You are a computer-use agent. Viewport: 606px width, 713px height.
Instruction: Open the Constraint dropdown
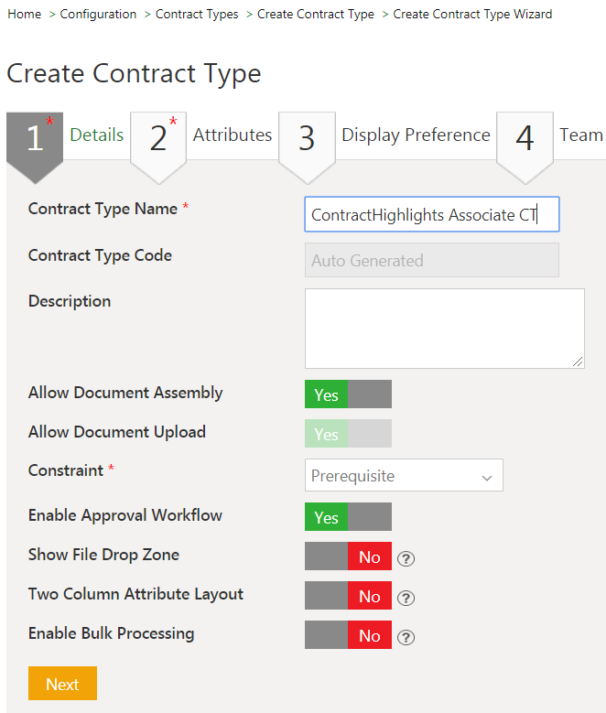(404, 476)
